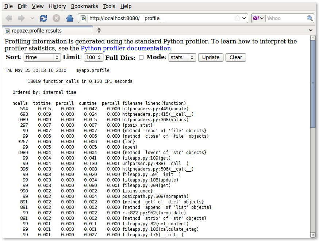Click the '{isinstance}' row text
Screen dimensions: 319x241
click(137, 191)
